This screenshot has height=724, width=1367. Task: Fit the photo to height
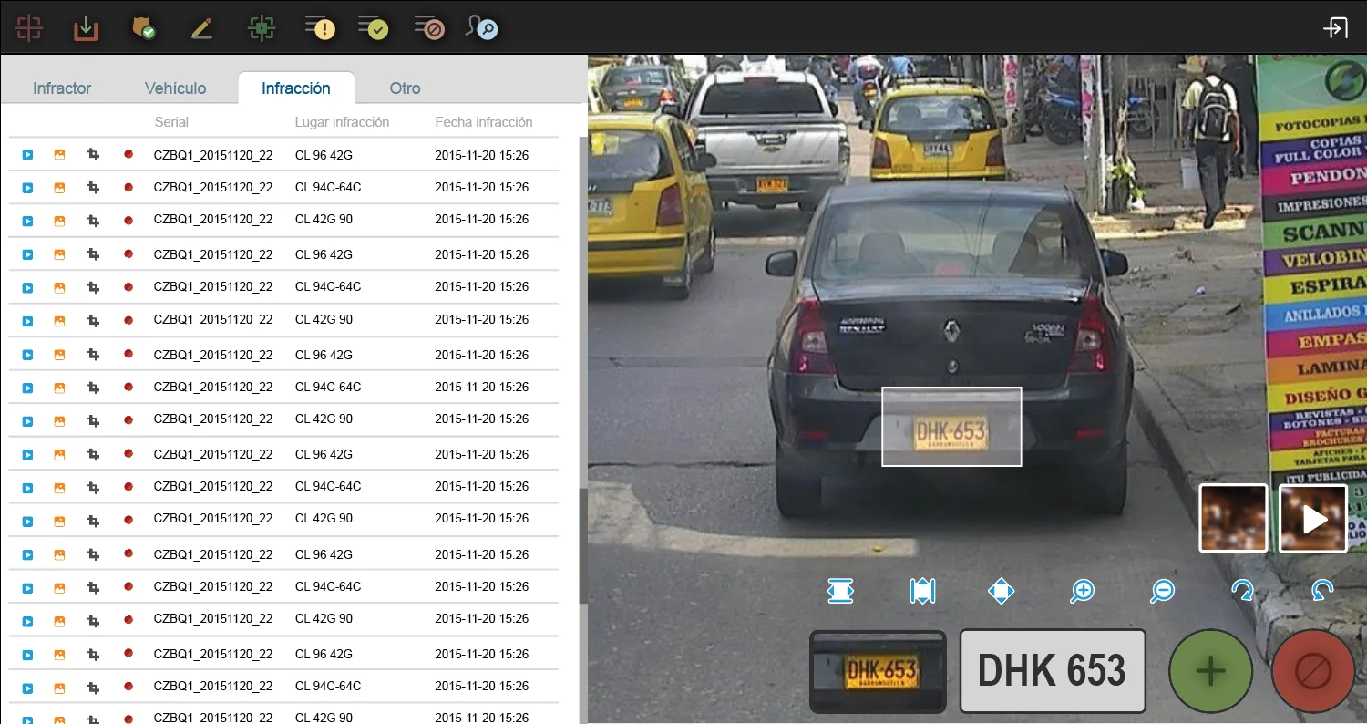pos(922,591)
